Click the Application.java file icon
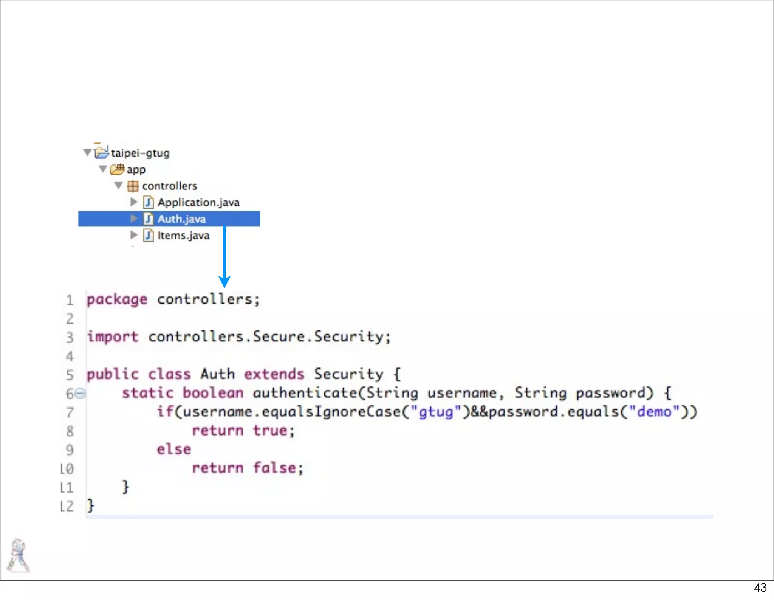 click(149, 202)
